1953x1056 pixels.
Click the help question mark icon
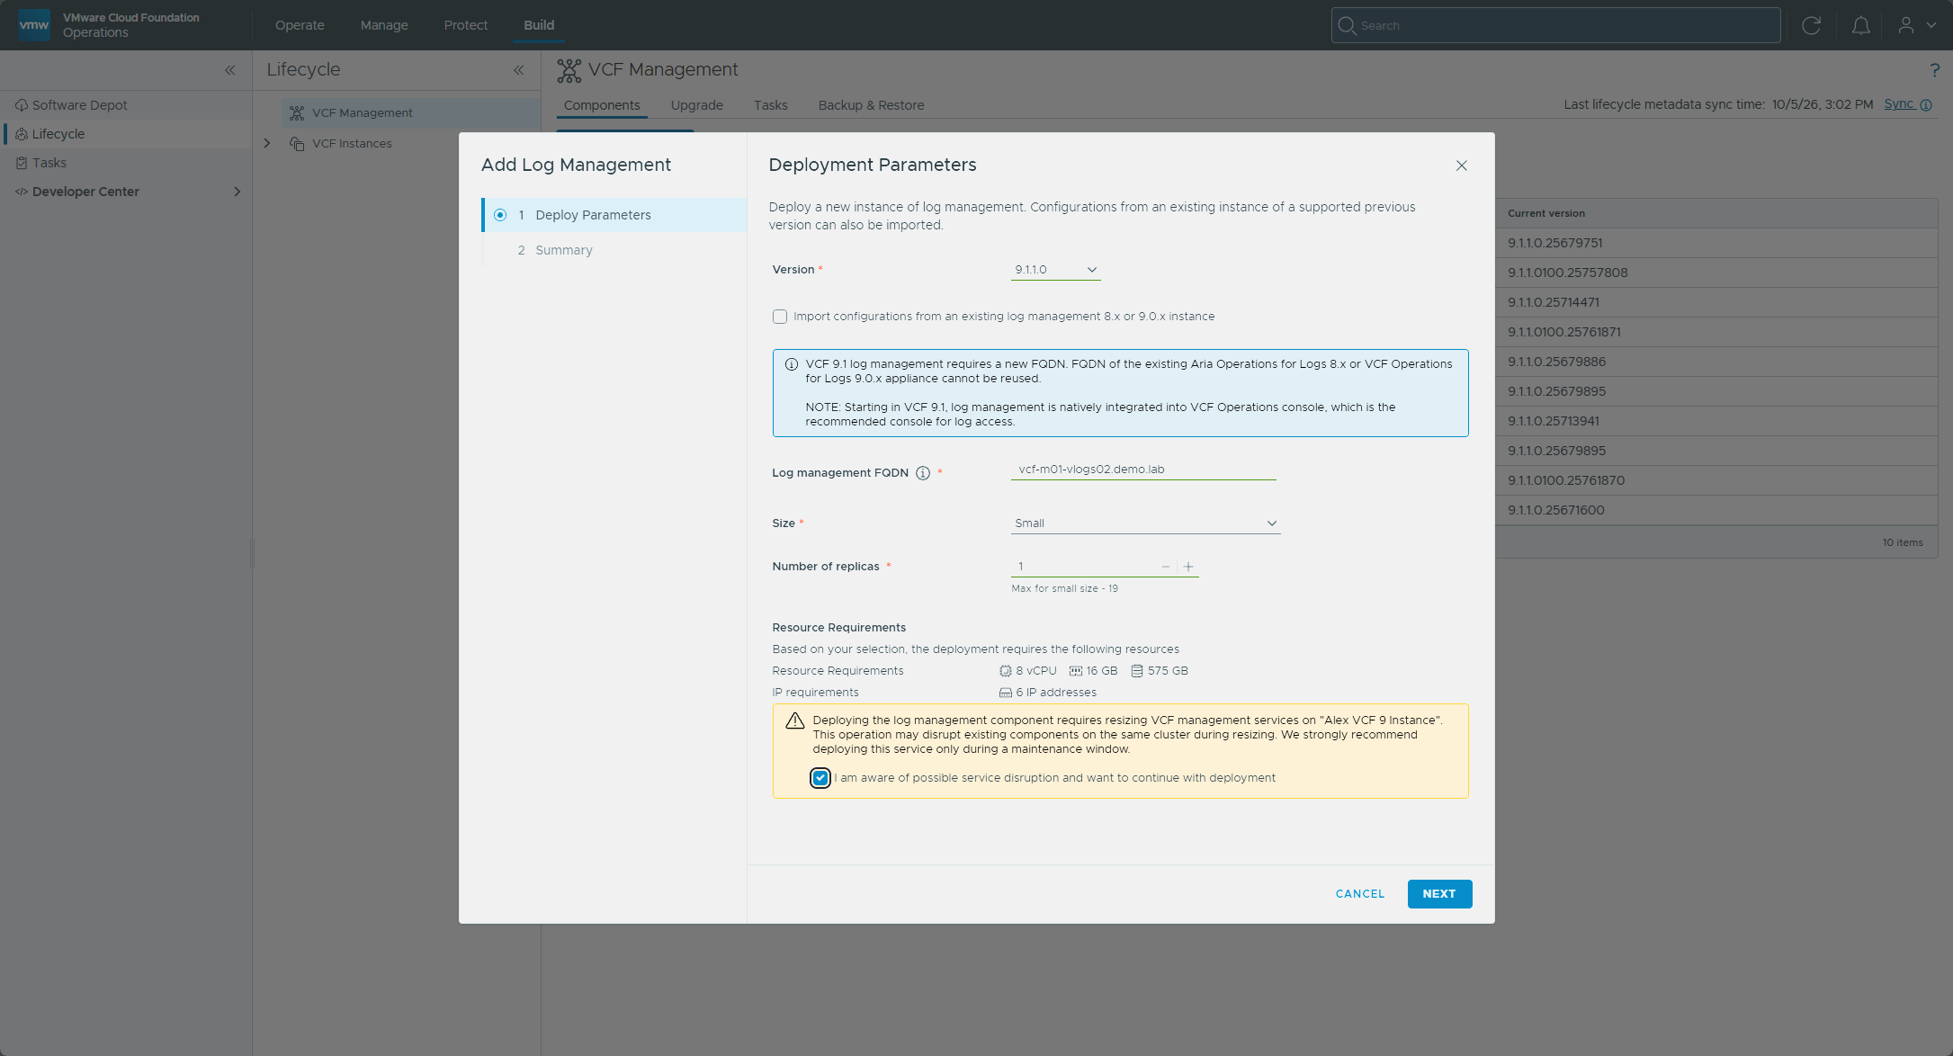[x=1934, y=70]
